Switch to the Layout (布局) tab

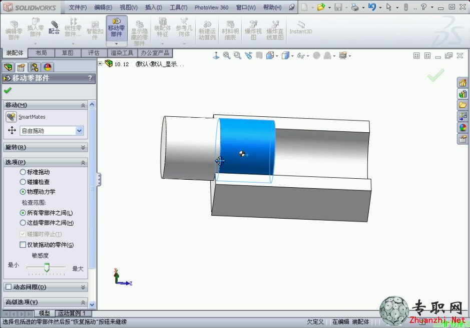point(42,53)
